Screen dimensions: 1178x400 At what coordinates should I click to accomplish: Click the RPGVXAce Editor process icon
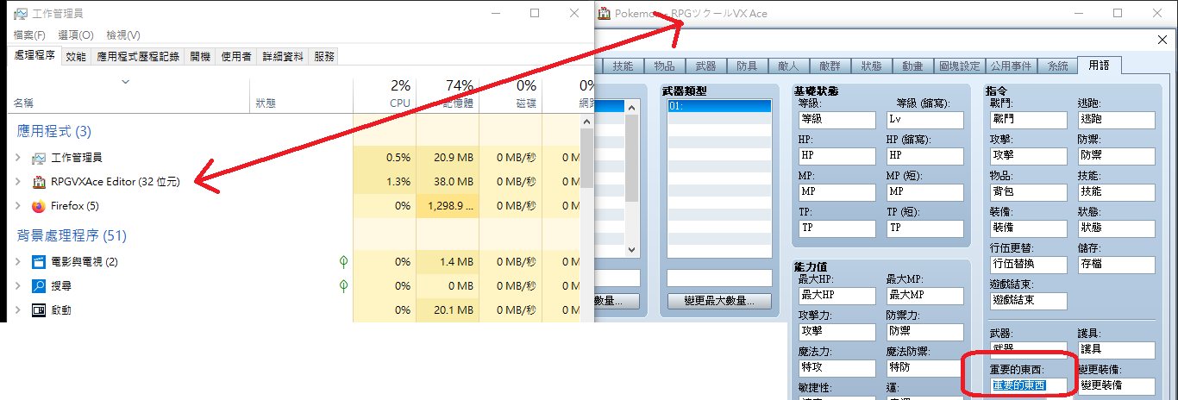click(38, 182)
